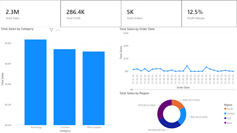The width and height of the screenshot is (237, 133).
Task: Click the Total Sales 2.3M card
Action: (x=30, y=14)
